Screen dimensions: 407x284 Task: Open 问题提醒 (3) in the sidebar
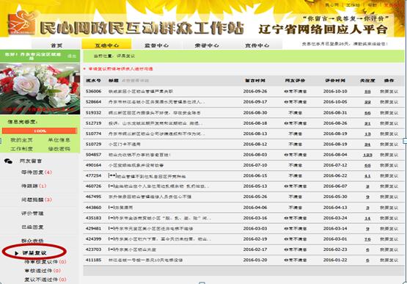(37, 200)
